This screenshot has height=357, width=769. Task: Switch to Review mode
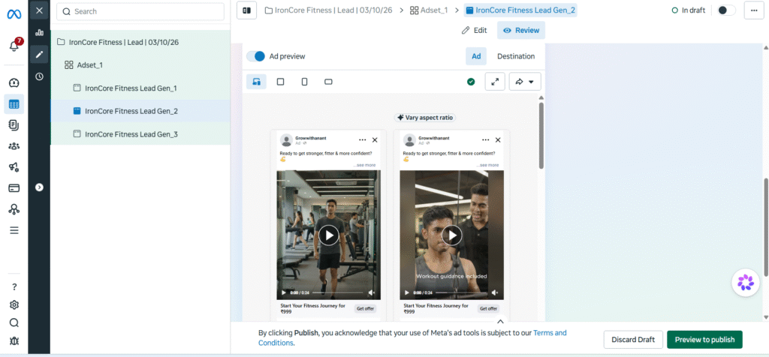(521, 30)
